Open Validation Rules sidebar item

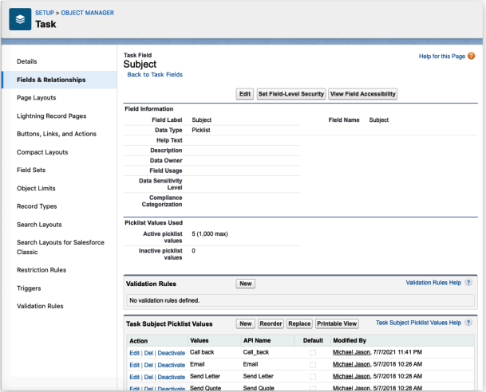[x=40, y=306]
